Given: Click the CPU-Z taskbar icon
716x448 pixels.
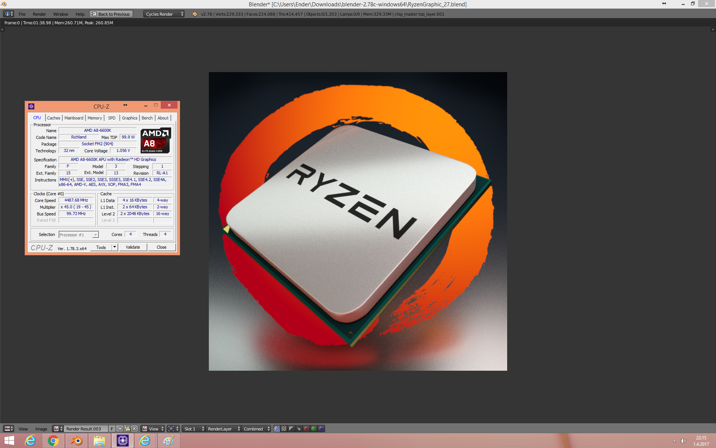Looking at the screenshot, I should [x=122, y=441].
